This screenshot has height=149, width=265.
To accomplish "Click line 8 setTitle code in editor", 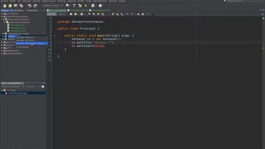I will coord(93,43).
